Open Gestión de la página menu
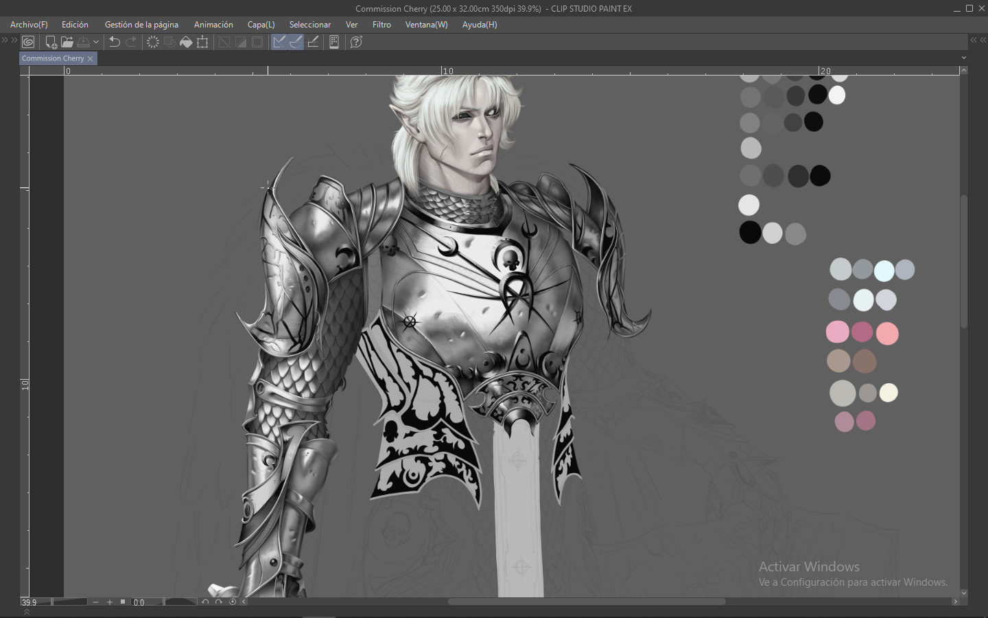This screenshot has height=618, width=988. click(141, 25)
